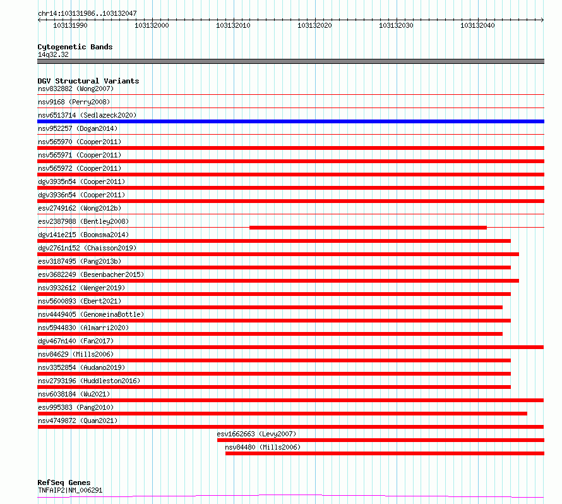The image size is (562, 504).
Task: Click the chr14:103131986..103132047 region label
Action: click(87, 13)
